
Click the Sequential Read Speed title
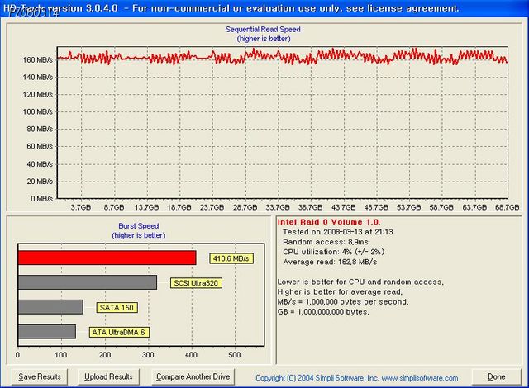[263, 29]
